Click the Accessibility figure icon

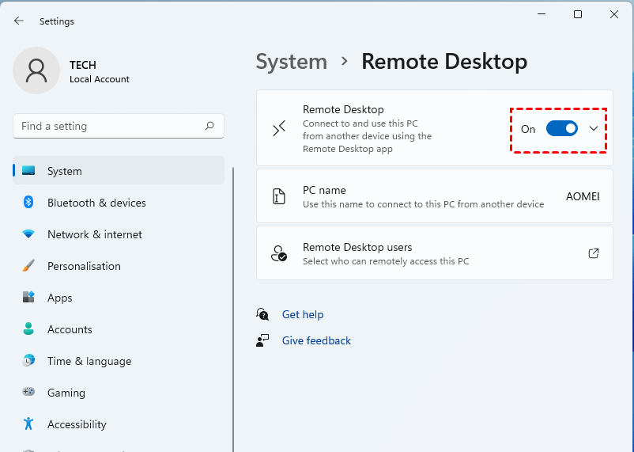pyautogui.click(x=28, y=424)
